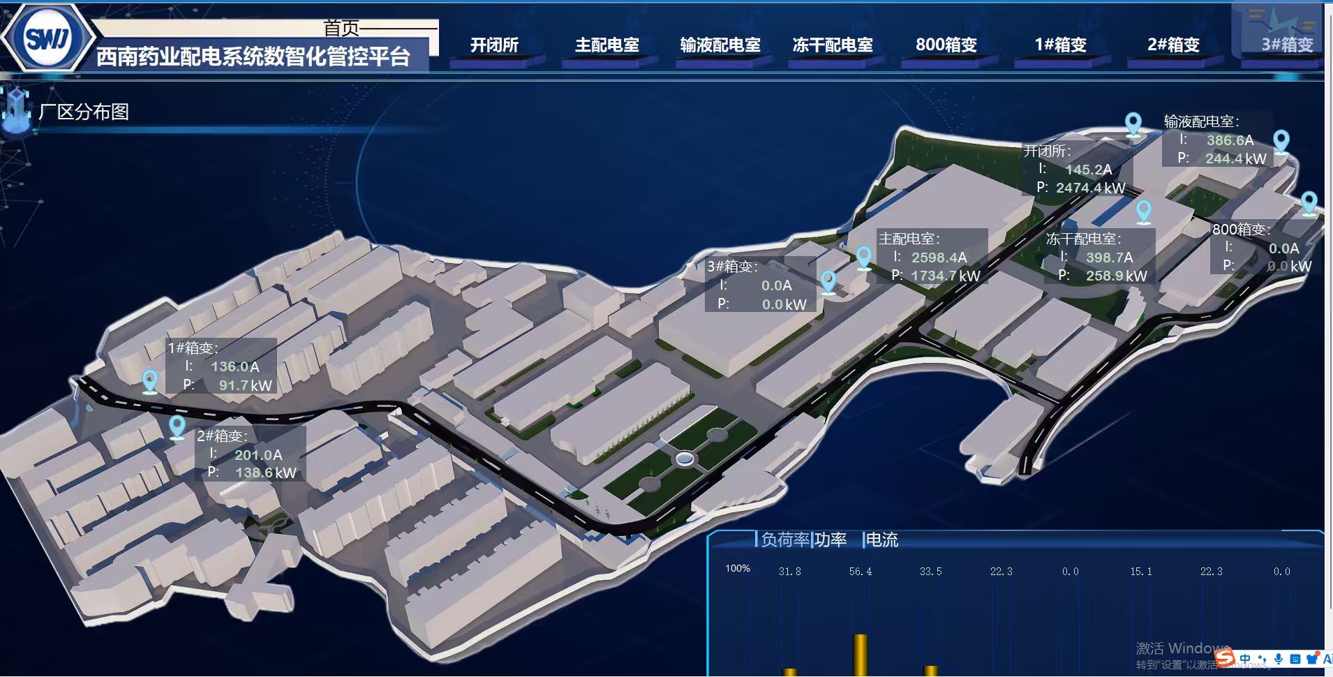Click the Sogou voice input microphone
Screen dimensions: 1333x677
1279,659
